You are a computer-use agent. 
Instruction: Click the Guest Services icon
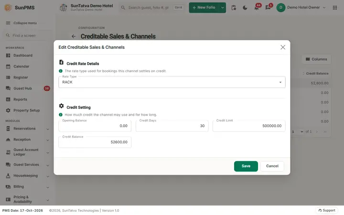pyautogui.click(x=8, y=164)
